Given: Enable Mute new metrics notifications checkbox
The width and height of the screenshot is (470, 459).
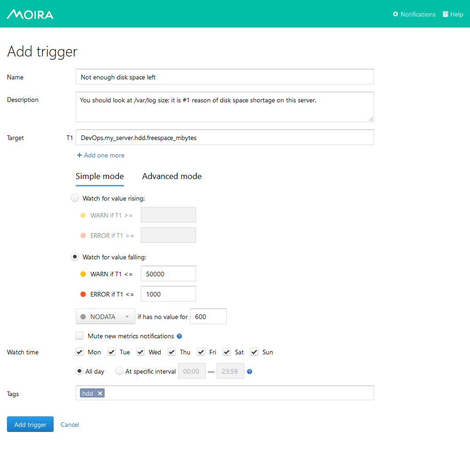Looking at the screenshot, I should (80, 336).
